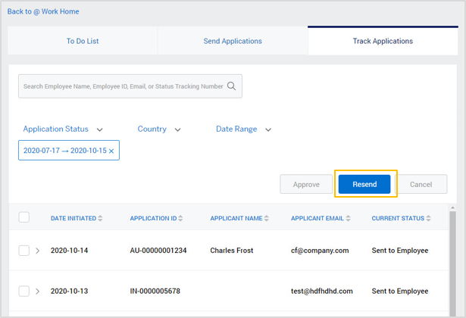Toggle the select-all header checkbox
466x318 pixels.
point(24,218)
